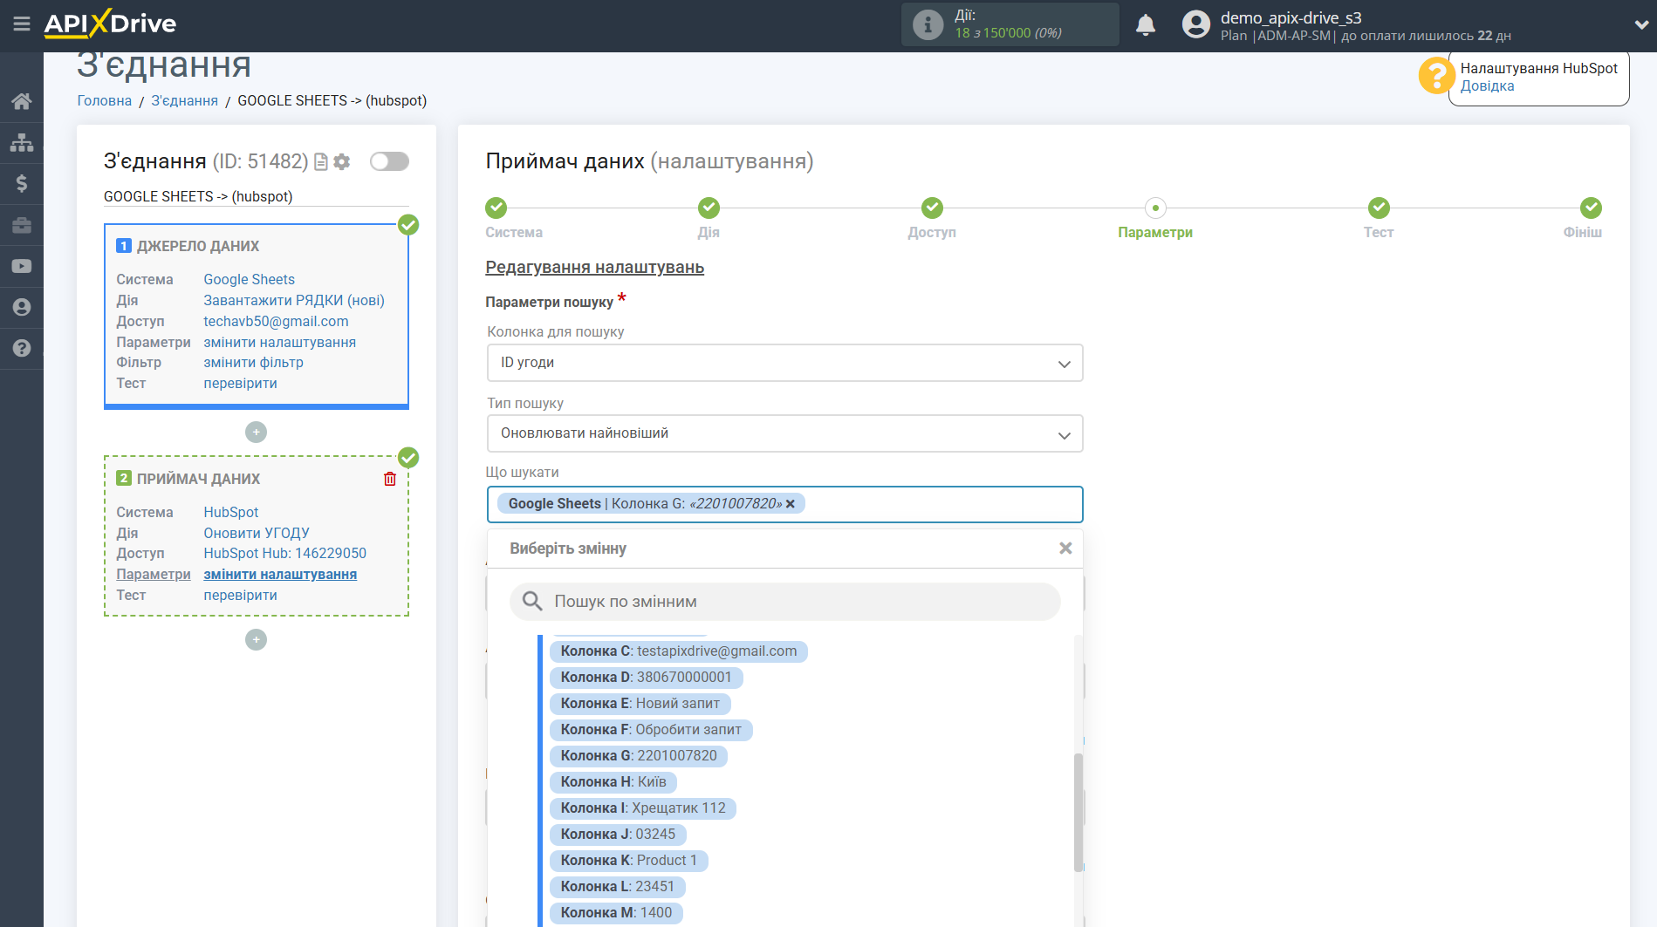Click receiver 'перевірити' test link
The image size is (1657, 927).
coord(241,596)
